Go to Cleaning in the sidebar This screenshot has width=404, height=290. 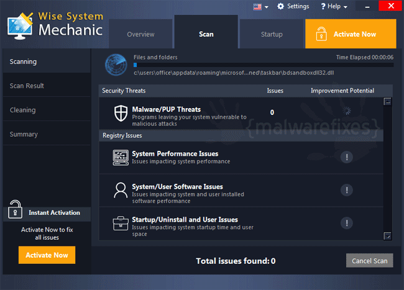point(47,110)
